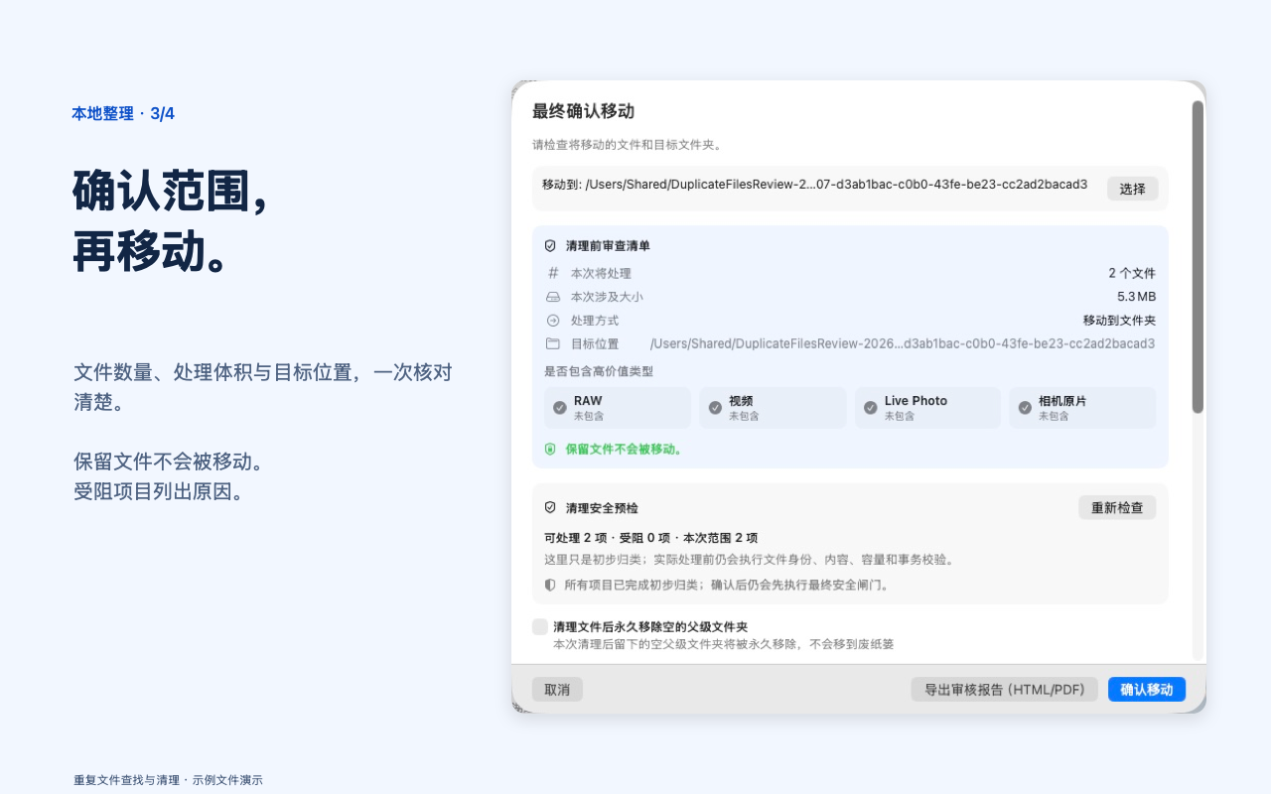
Task: Click the 重新检查 button
Action: tap(1117, 507)
